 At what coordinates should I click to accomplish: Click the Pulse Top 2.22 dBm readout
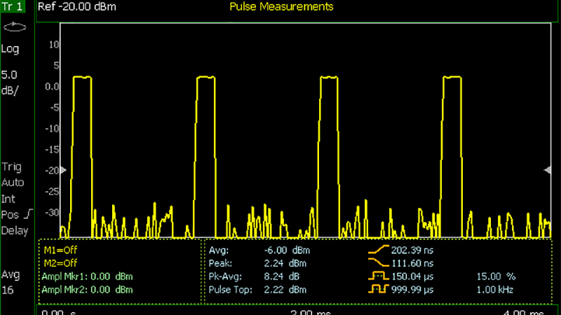tap(257, 289)
